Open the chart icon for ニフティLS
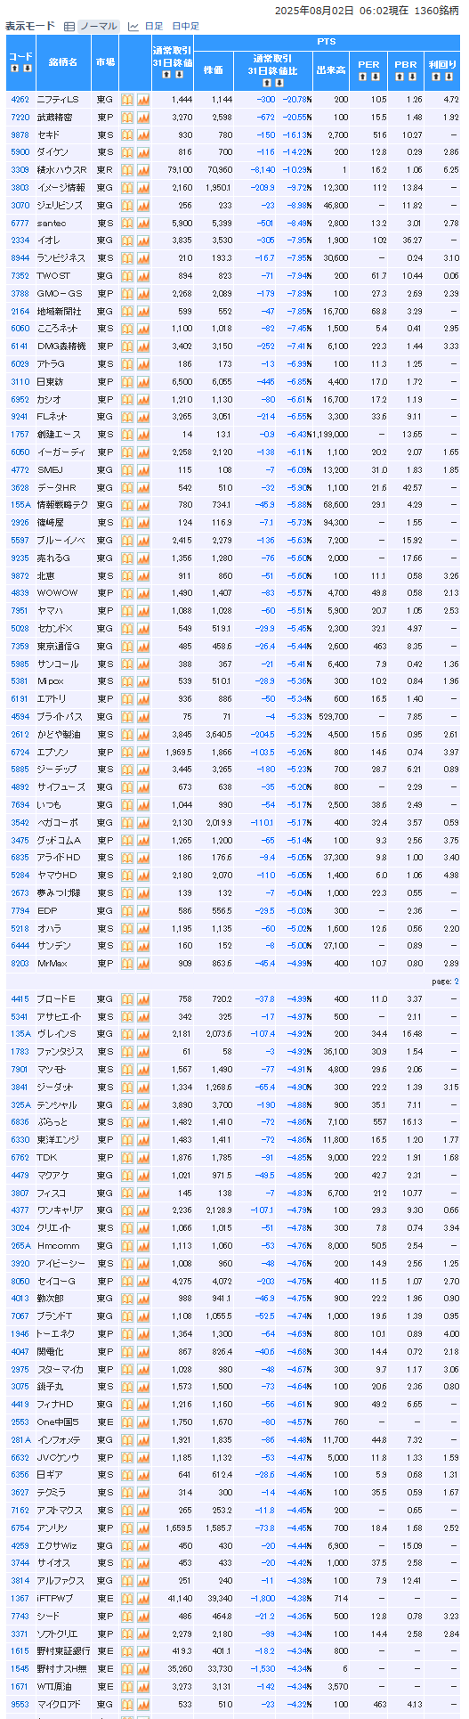 coord(142,100)
